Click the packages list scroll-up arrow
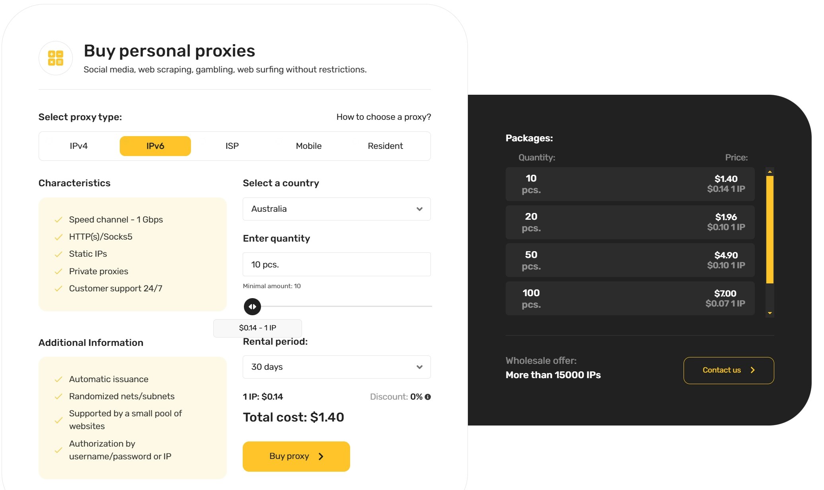This screenshot has width=824, height=490. click(770, 172)
